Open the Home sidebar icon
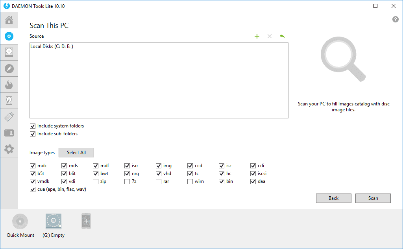 tap(9, 20)
